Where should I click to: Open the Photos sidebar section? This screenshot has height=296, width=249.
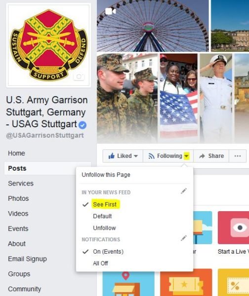pyautogui.click(x=18, y=198)
